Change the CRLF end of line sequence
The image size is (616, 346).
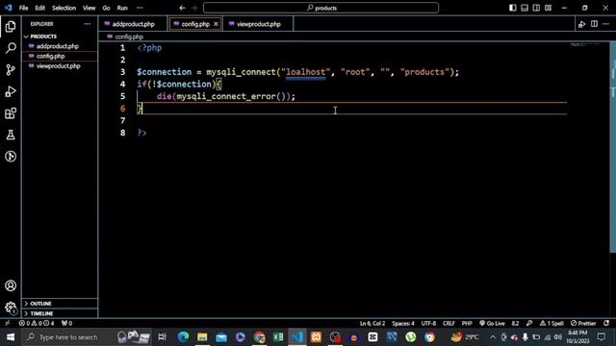point(449,323)
